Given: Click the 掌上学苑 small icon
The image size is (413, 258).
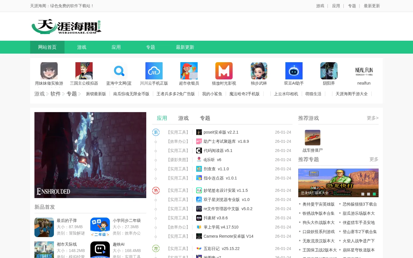Looking at the screenshot, I should 199,227.
